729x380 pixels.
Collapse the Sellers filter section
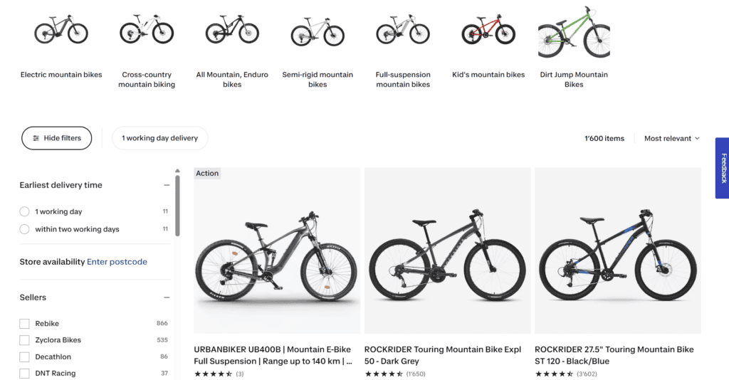(x=167, y=297)
